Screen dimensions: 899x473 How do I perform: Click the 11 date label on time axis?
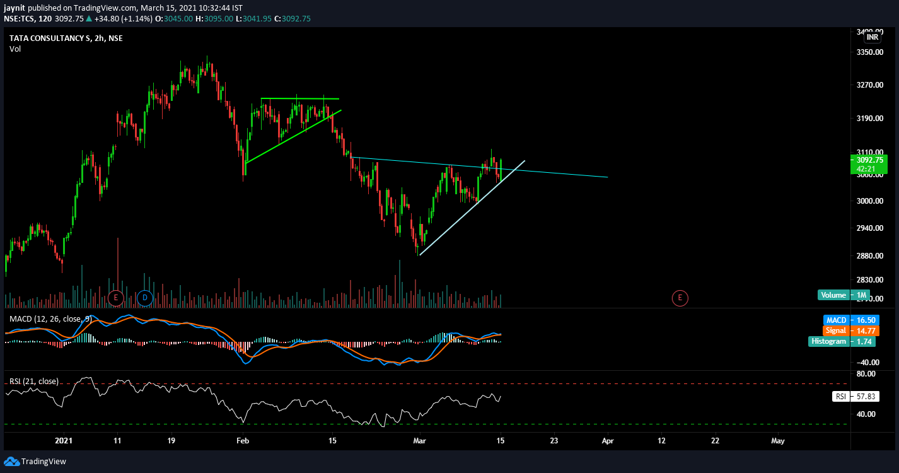pyautogui.click(x=117, y=441)
